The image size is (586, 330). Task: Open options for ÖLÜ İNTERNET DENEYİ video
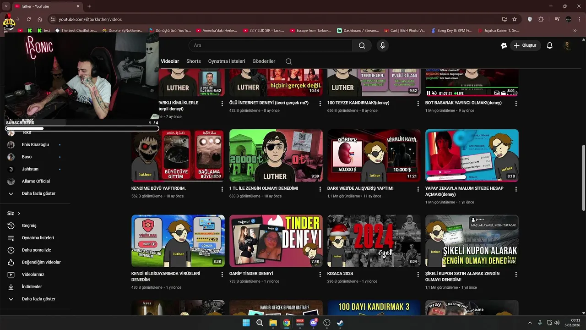[320, 104]
